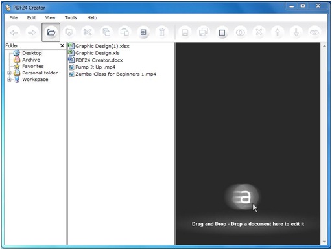Click the Desktop folder icon
This screenshot has height=250, width=332.
pos(17,53)
